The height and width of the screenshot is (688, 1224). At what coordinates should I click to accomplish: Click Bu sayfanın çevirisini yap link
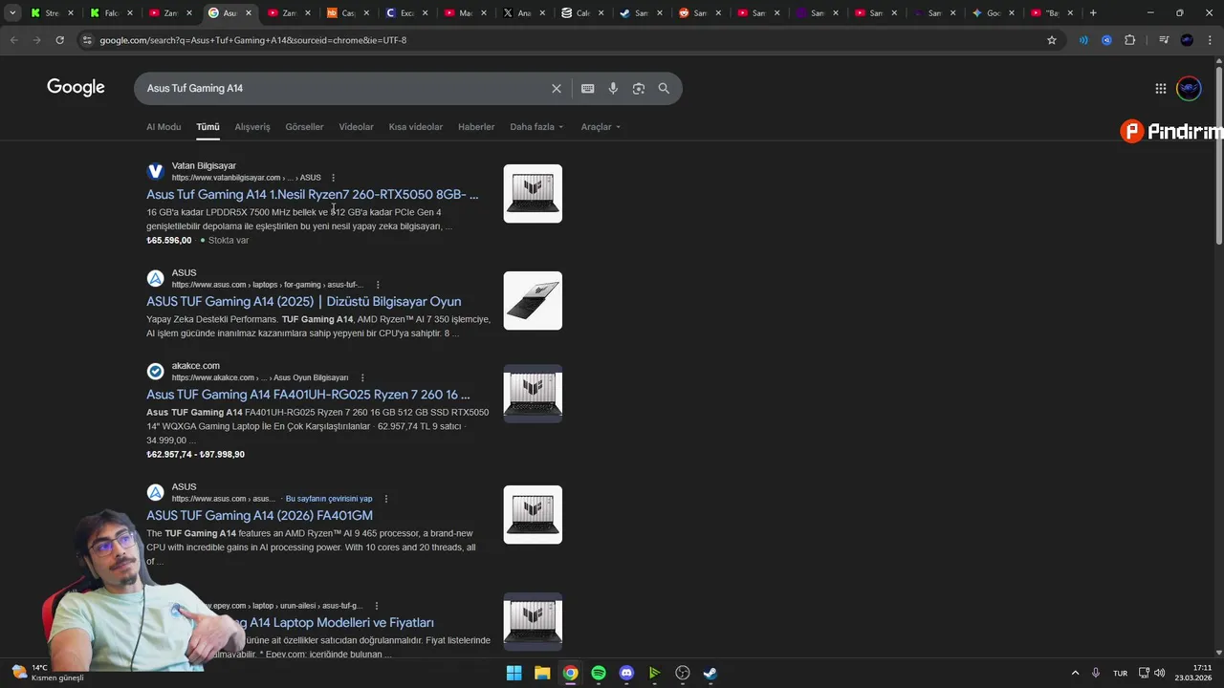[x=329, y=499]
